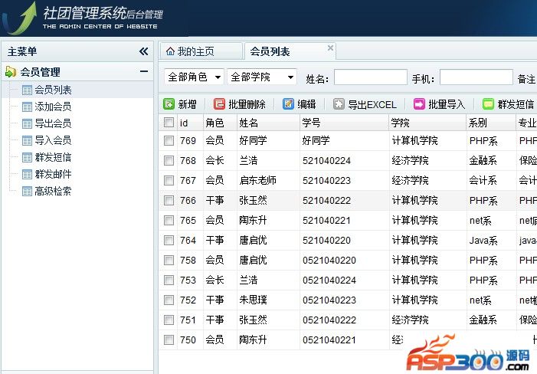Screen dimensions: 537x374
Task: Check the box for member id 769
Action: tap(169, 140)
